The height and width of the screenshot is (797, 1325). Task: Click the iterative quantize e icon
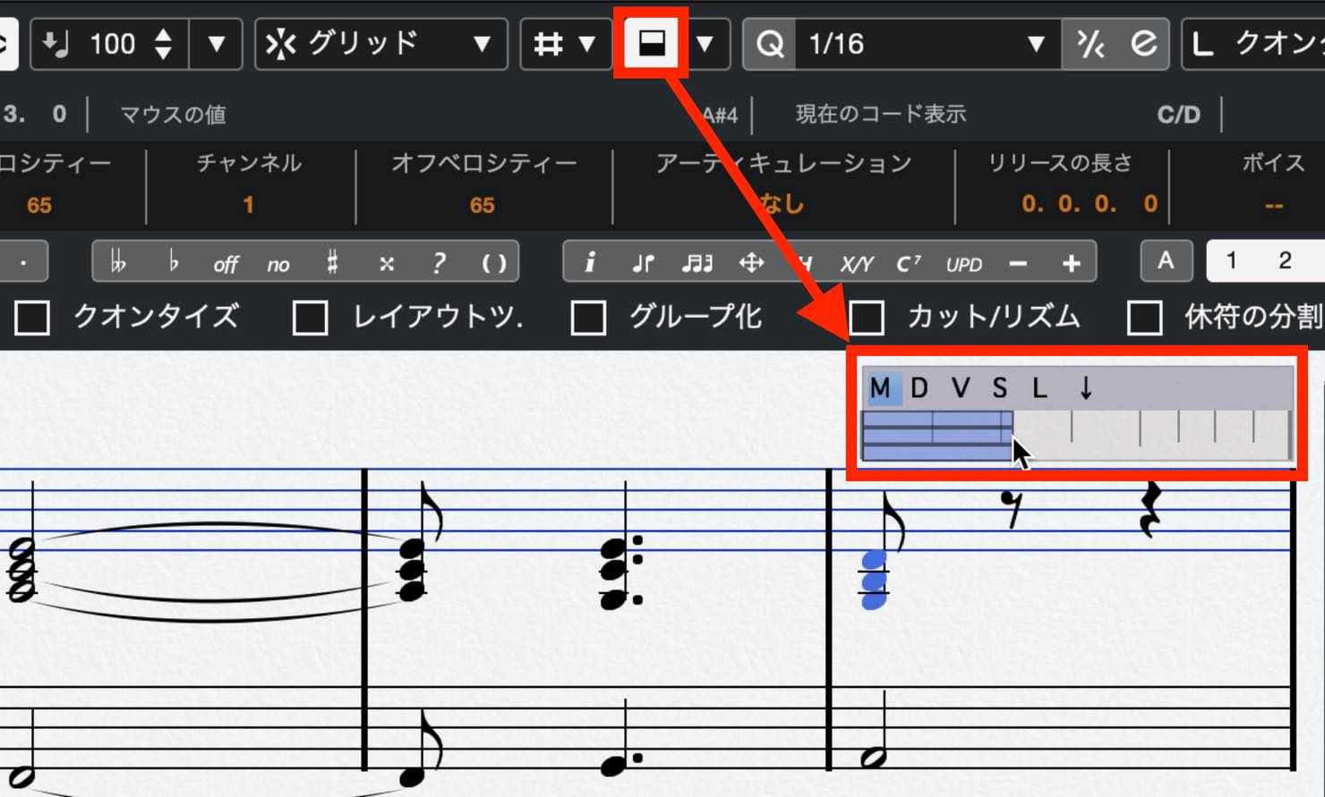(x=1143, y=43)
